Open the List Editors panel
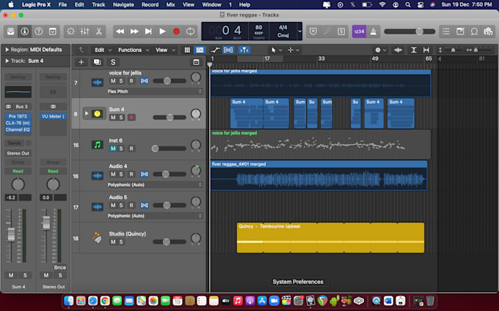The image size is (499, 311). coord(446,31)
